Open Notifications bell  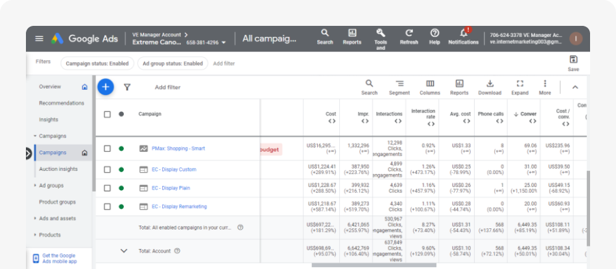point(464,37)
